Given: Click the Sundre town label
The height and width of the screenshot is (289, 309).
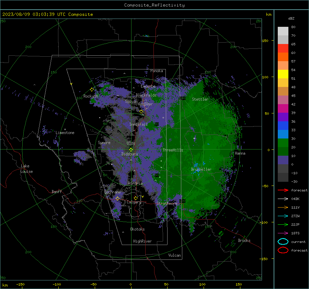Looking at the screenshot, I should [104, 143].
